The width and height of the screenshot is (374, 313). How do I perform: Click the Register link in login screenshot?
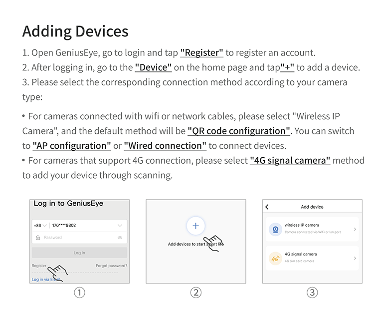[39, 266]
